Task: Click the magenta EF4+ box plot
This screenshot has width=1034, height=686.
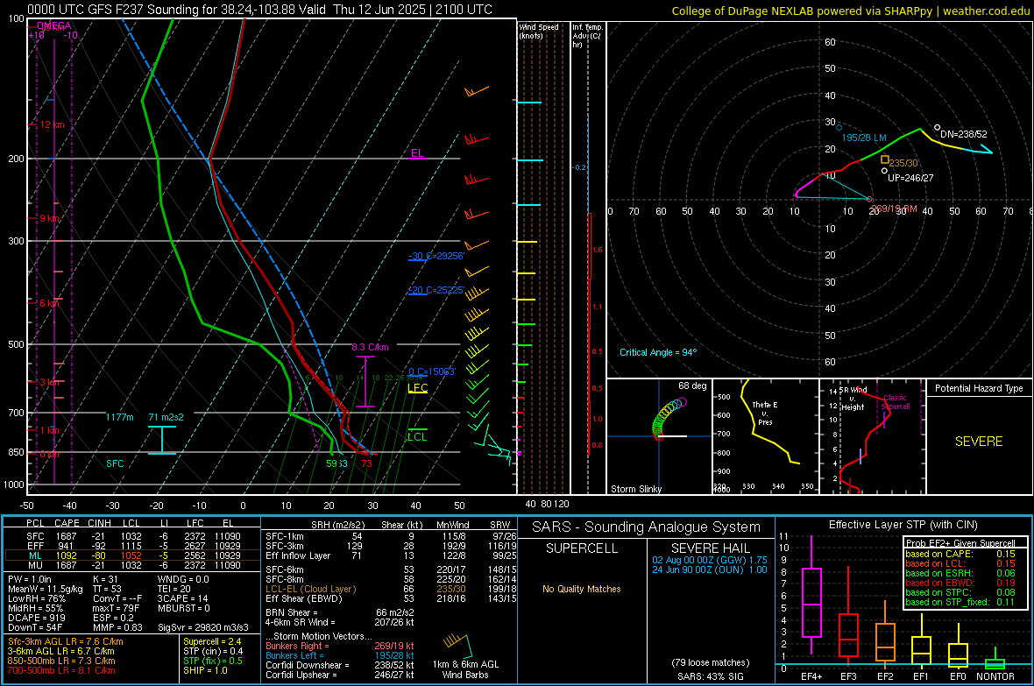Action: (x=811, y=602)
